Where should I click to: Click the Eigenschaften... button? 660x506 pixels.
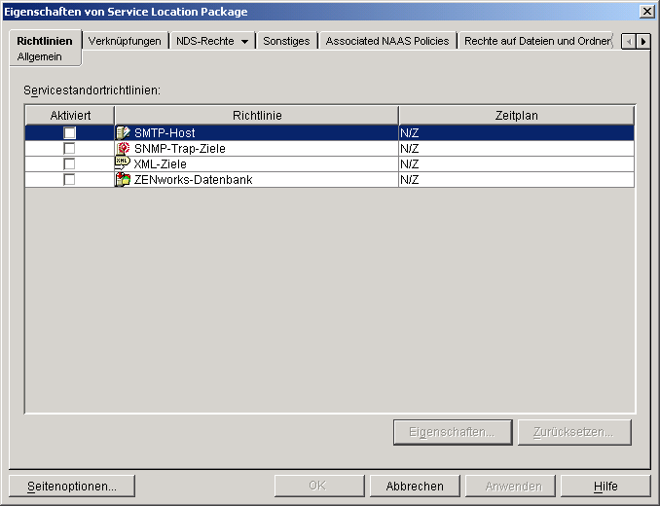click(x=453, y=432)
